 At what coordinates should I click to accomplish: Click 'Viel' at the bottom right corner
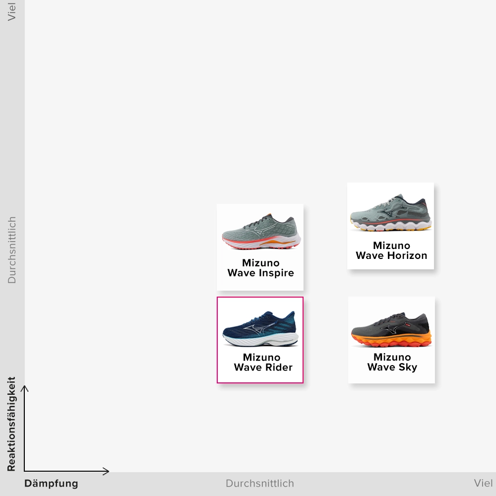[483, 484]
